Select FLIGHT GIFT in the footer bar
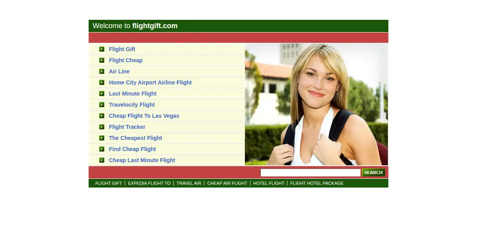Screen dimensions: 477x249 pyautogui.click(x=109, y=183)
